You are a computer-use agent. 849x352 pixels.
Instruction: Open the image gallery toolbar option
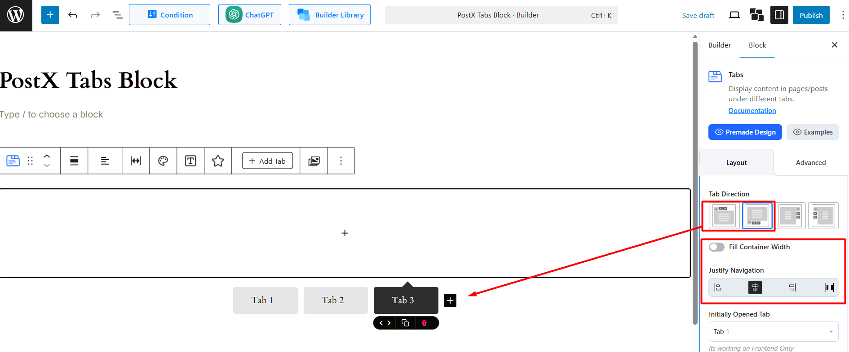(314, 161)
